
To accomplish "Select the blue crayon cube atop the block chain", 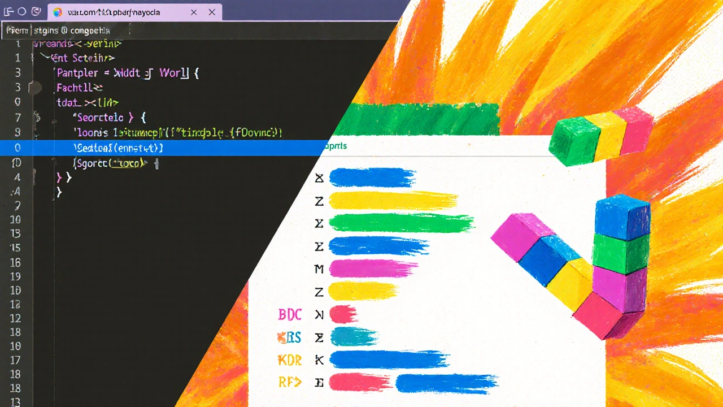I will coord(622,217).
